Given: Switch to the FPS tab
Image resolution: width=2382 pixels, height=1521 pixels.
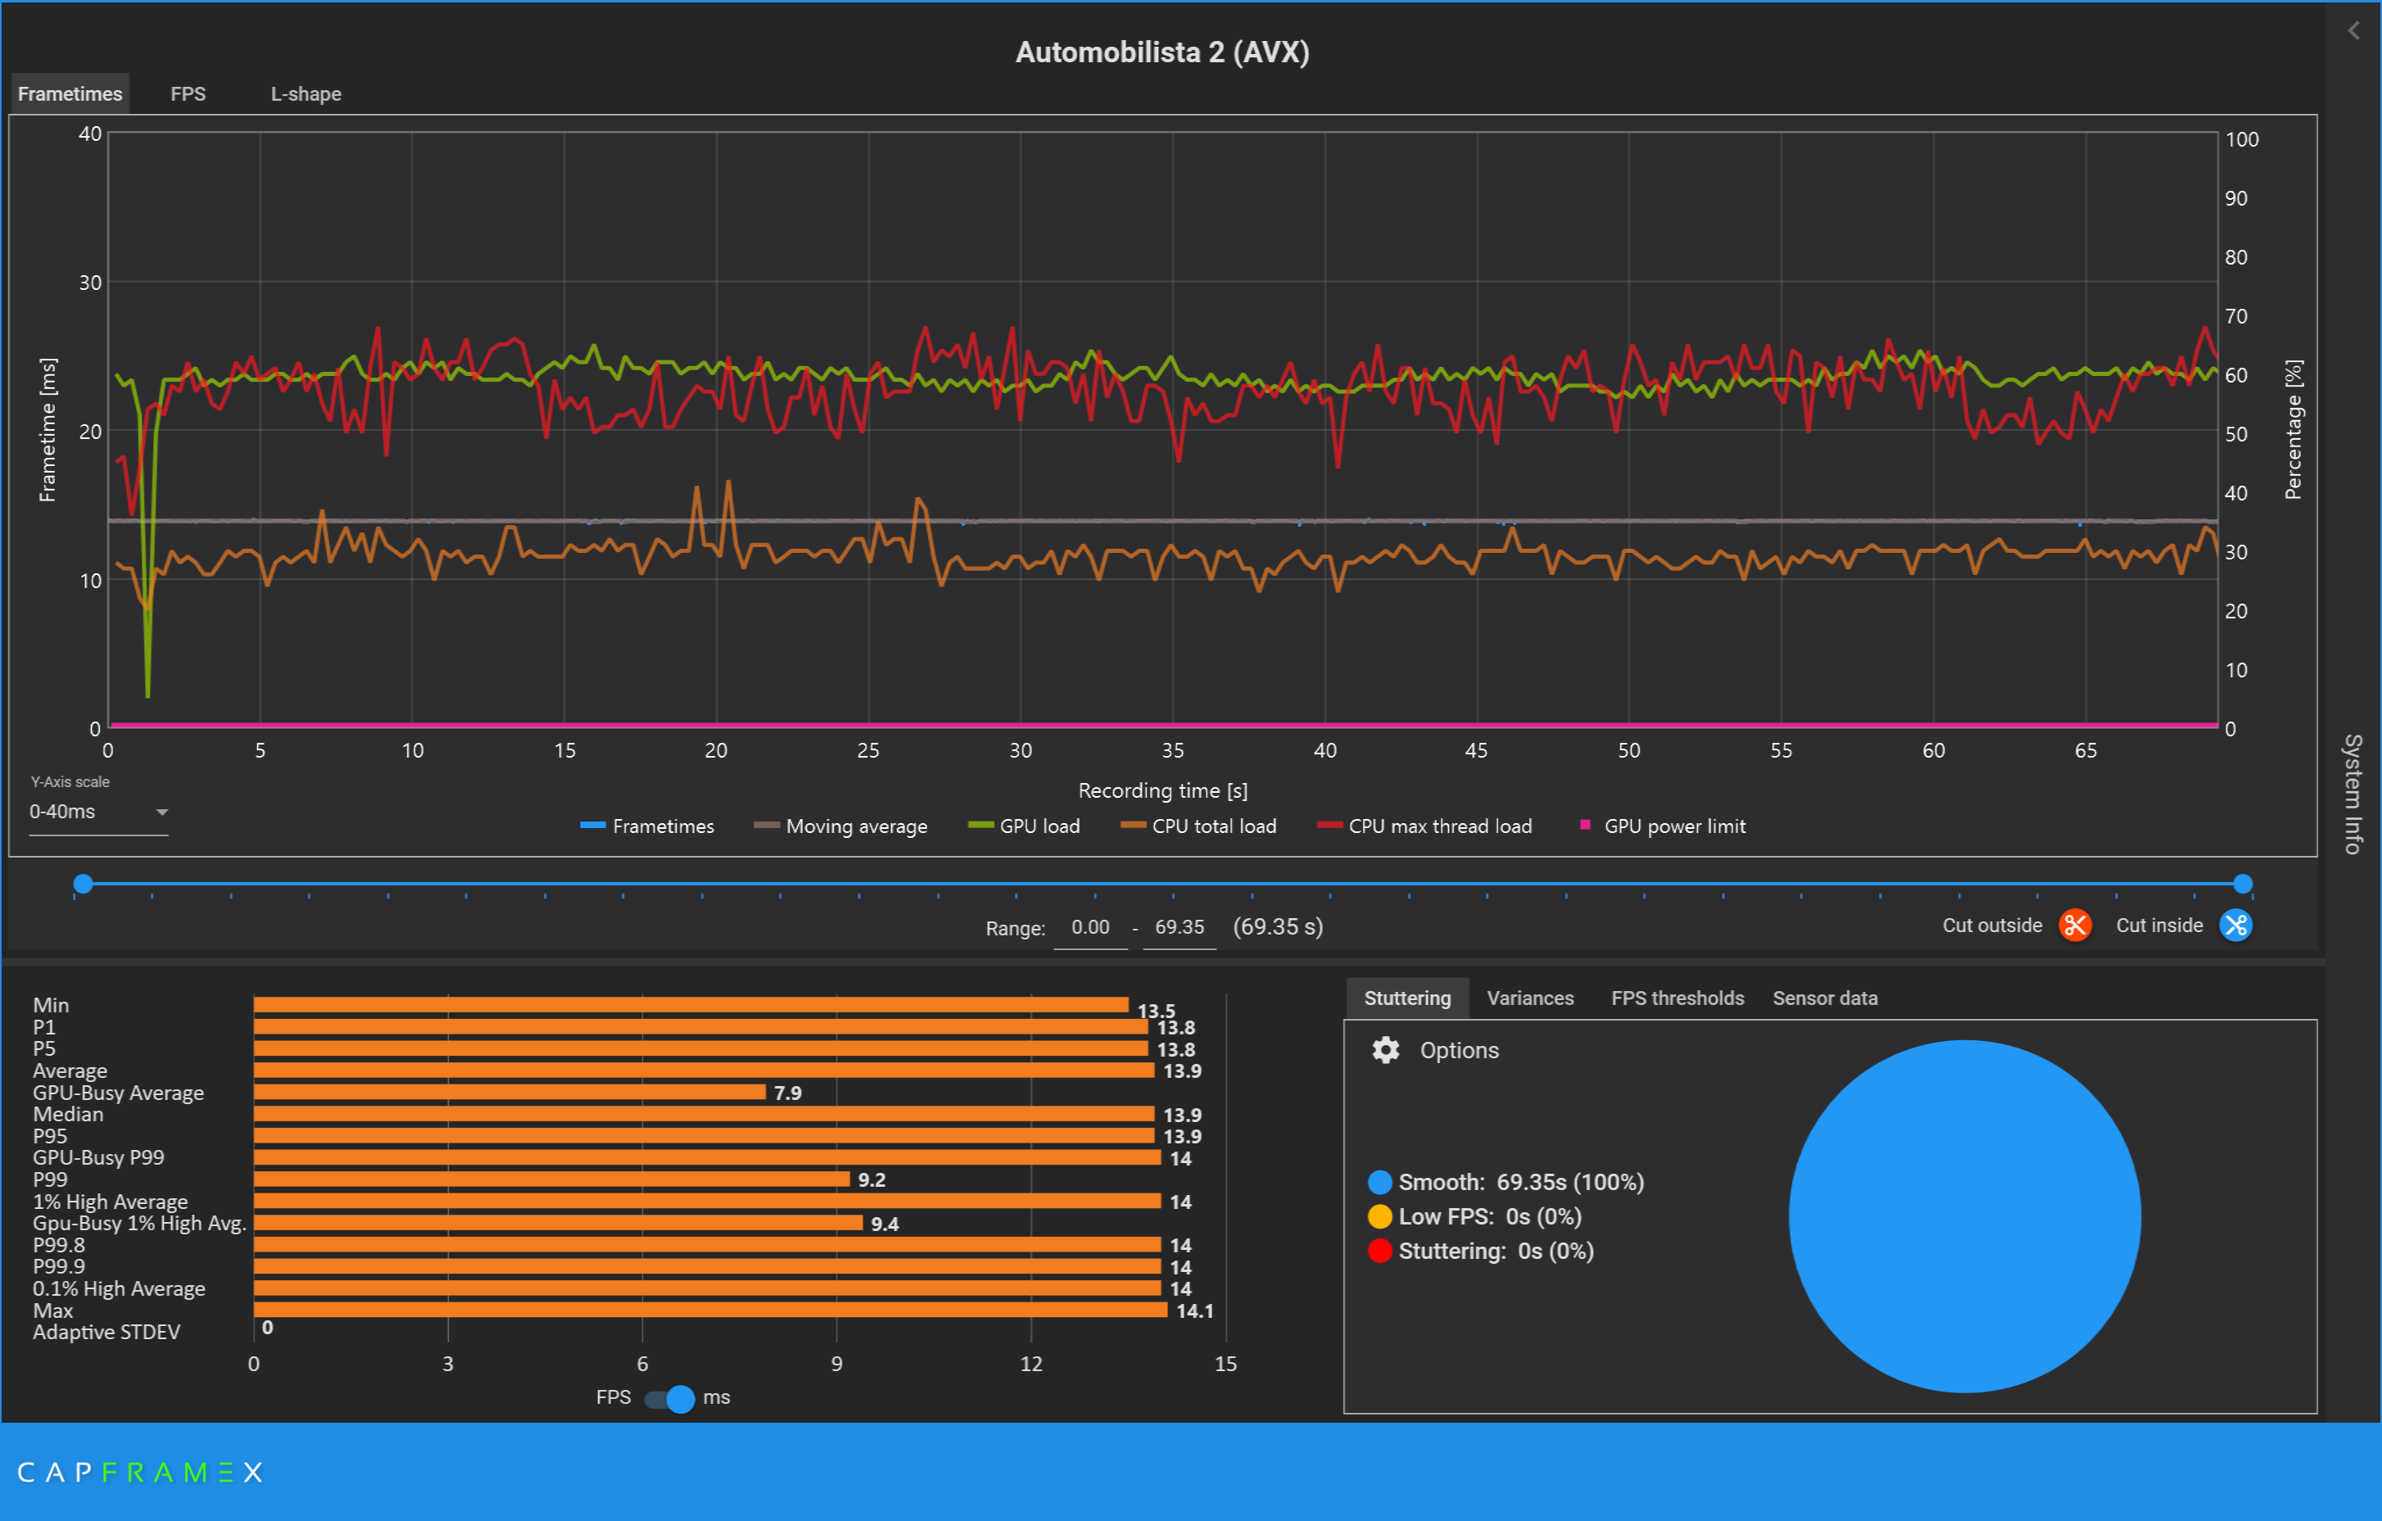Looking at the screenshot, I should [188, 94].
